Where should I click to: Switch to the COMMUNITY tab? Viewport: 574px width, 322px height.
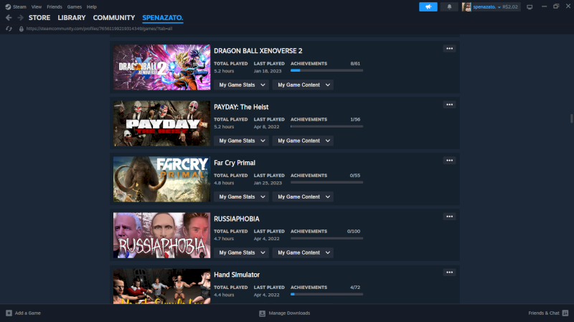[x=114, y=17]
